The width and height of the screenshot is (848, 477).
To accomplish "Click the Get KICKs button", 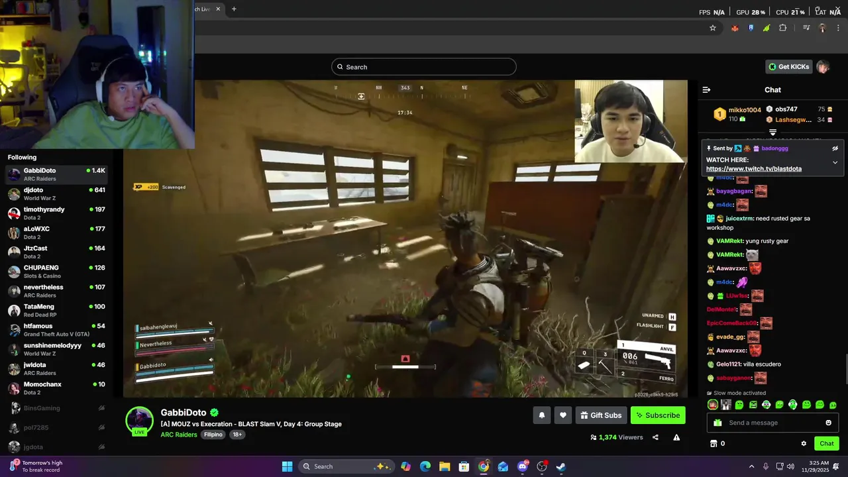I will [x=789, y=67].
